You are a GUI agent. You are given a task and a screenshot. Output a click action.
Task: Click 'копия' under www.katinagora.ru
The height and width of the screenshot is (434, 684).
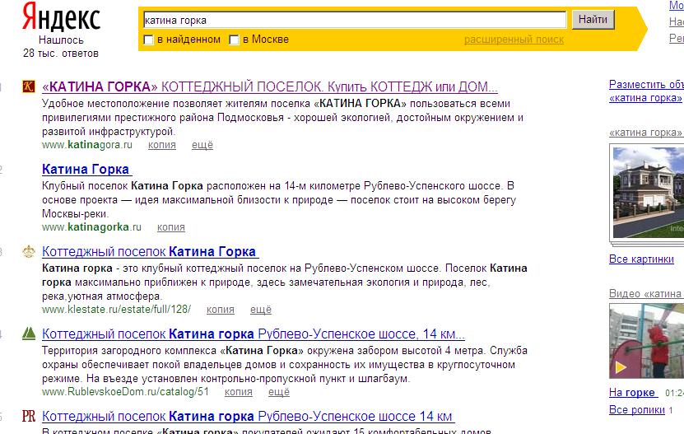[162, 145]
